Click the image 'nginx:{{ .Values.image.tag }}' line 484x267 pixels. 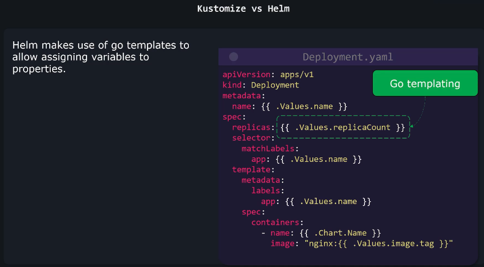pyautogui.click(x=362, y=244)
